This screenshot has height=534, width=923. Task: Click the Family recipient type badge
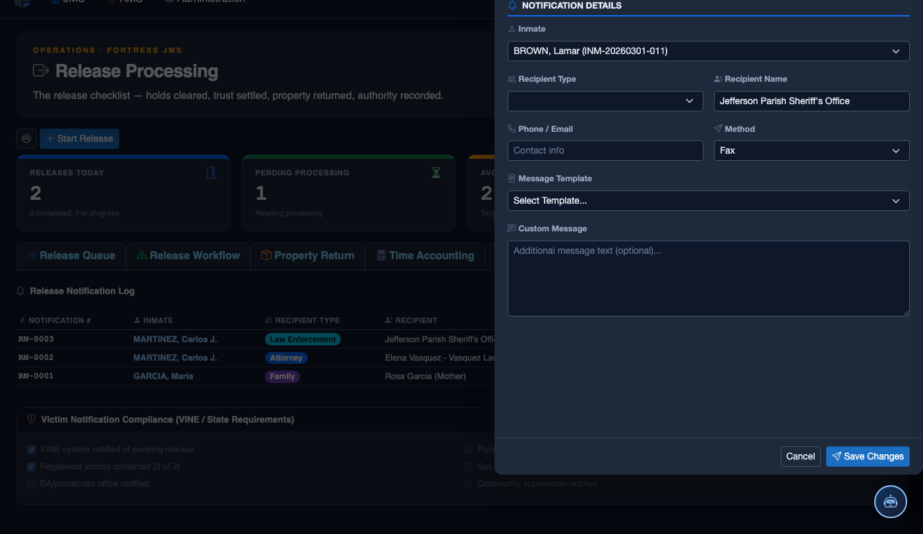coord(282,376)
